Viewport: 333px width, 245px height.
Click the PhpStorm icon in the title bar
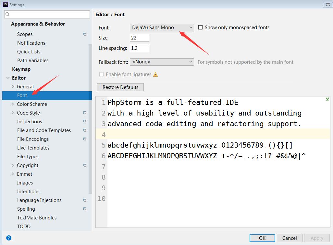click(x=6, y=5)
